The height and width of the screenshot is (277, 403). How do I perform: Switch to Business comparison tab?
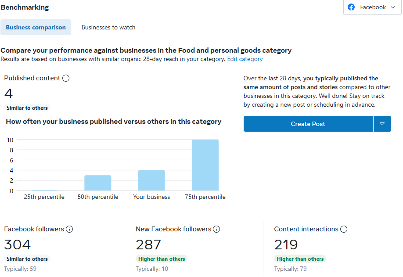pos(36,27)
